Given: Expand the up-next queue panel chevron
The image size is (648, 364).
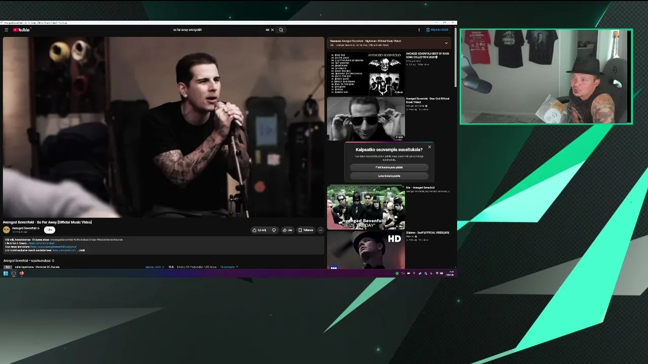Looking at the screenshot, I should (x=446, y=43).
